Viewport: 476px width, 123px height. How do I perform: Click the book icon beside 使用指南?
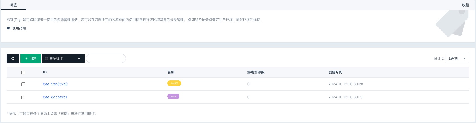point(9,28)
